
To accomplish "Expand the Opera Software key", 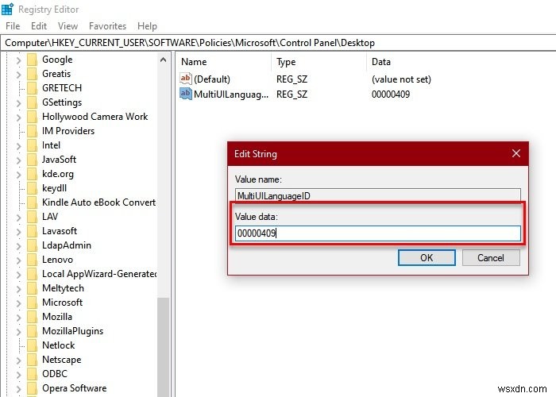I will point(19,389).
